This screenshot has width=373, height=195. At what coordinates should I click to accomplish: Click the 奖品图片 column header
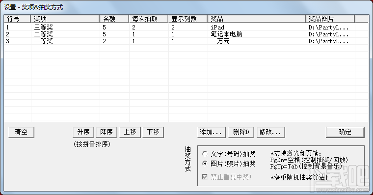pos(330,19)
